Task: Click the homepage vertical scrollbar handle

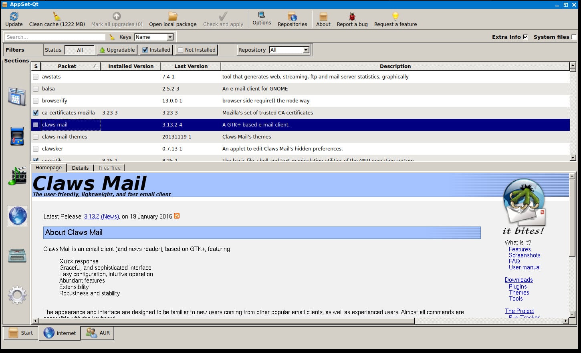Action: pyautogui.click(x=572, y=217)
